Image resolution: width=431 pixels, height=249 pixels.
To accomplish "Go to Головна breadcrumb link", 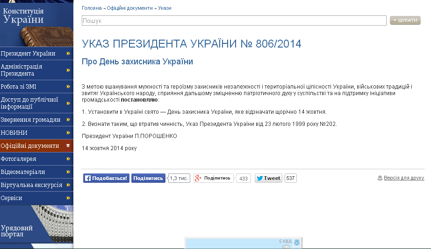I will [92, 8].
